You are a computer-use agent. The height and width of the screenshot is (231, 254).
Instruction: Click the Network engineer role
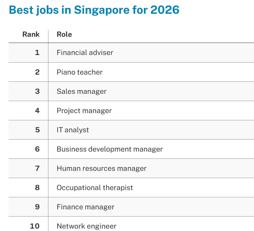(86, 226)
